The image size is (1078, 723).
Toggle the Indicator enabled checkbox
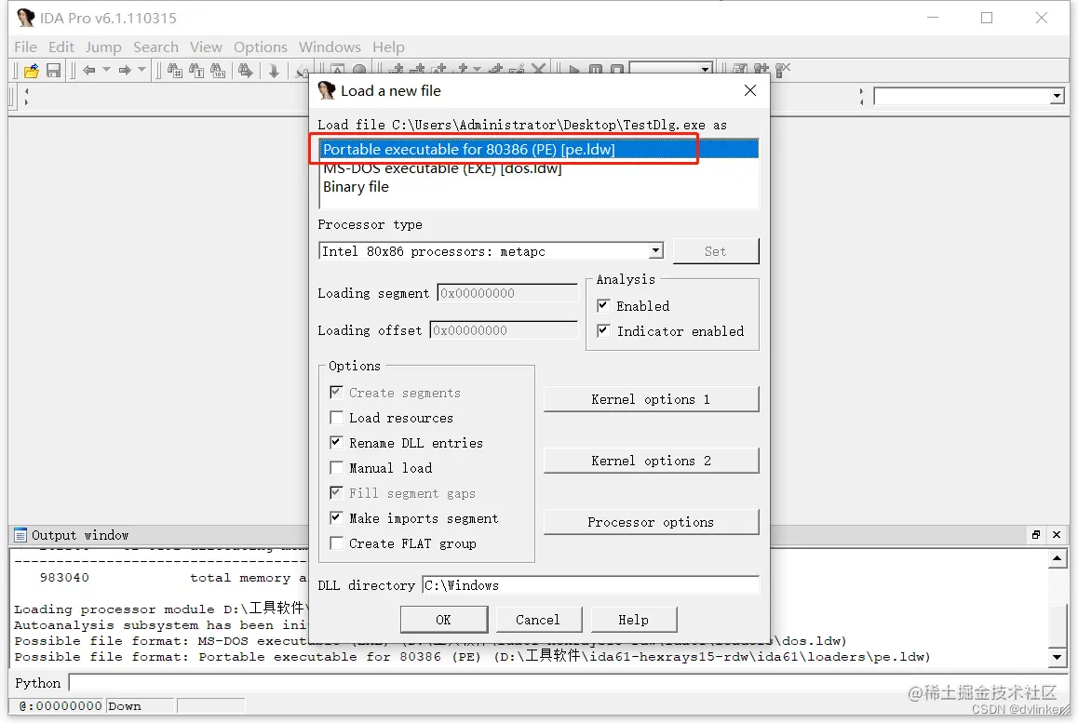pos(603,330)
